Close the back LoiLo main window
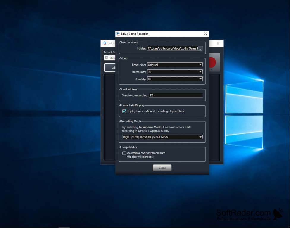The image size is (290, 228). pyautogui.click(x=218, y=43)
